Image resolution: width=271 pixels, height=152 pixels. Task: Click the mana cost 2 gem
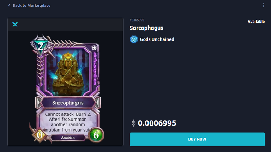tap(41, 45)
